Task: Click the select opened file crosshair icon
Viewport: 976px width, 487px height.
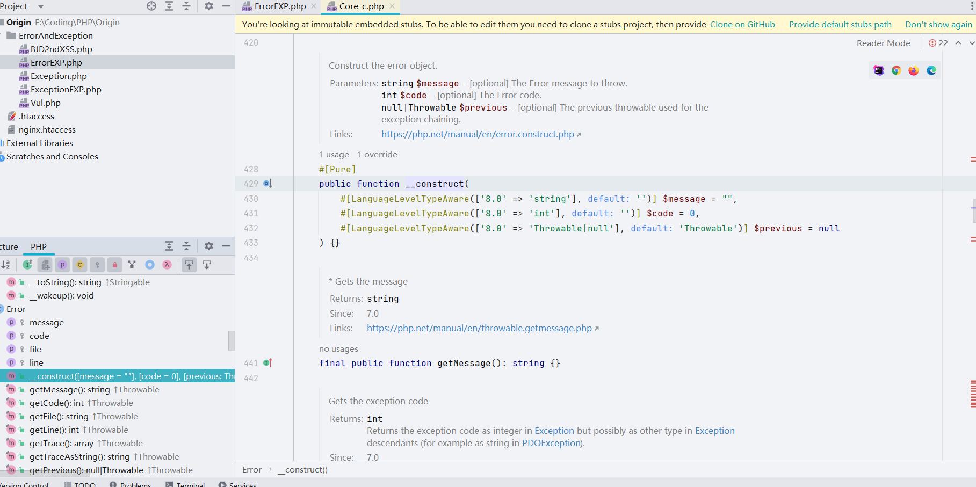Action: pos(151,6)
